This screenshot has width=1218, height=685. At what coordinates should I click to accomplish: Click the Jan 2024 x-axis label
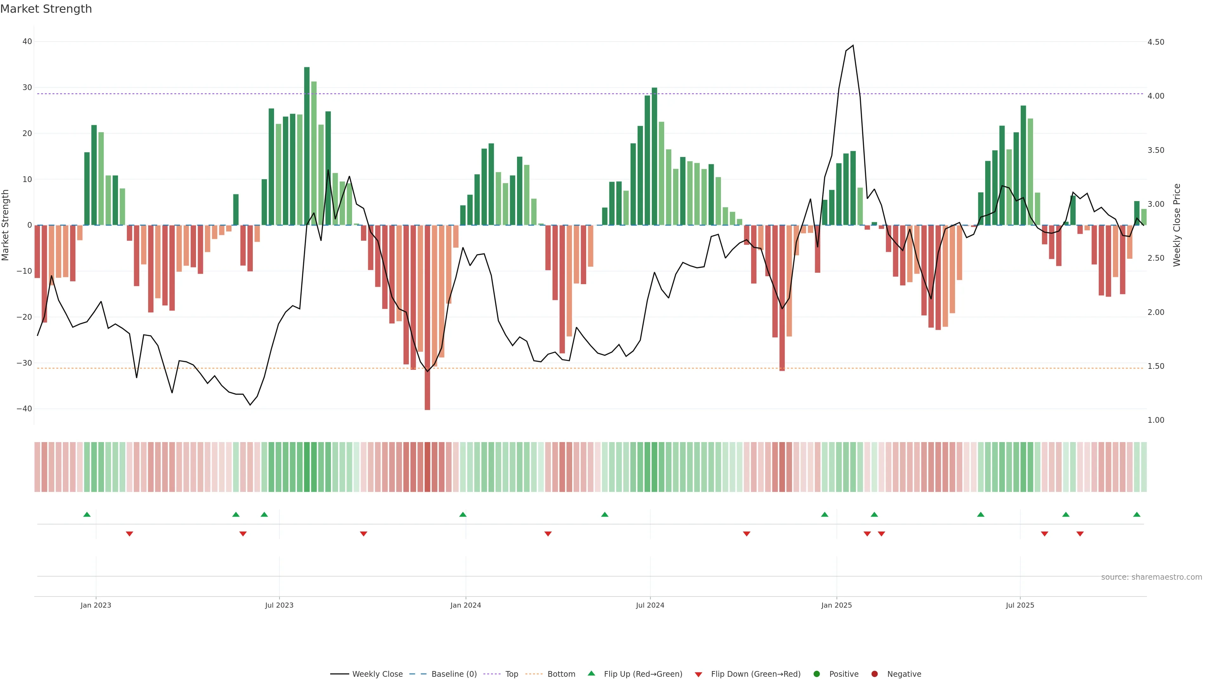pos(465,605)
